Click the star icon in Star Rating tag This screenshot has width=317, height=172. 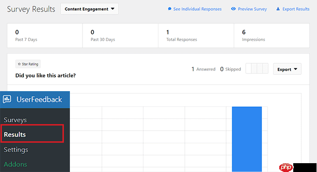19,64
